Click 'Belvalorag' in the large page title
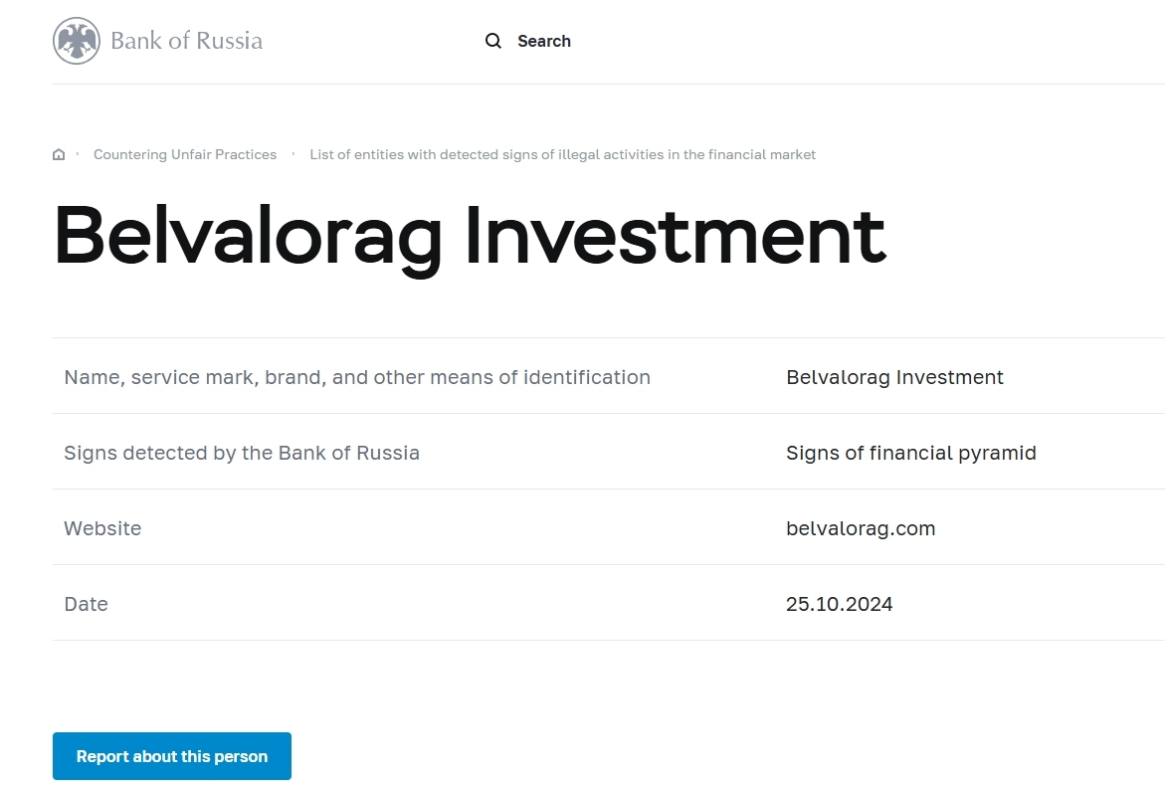Screen dimensions: 1165x788 coord(247,236)
